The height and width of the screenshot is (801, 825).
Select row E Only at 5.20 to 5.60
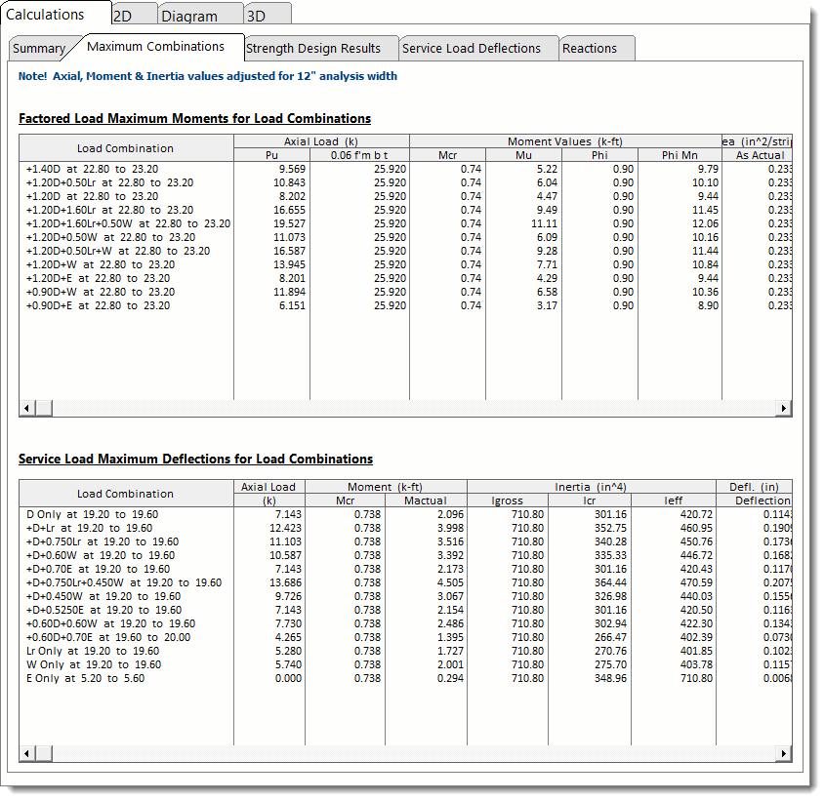pos(405,678)
